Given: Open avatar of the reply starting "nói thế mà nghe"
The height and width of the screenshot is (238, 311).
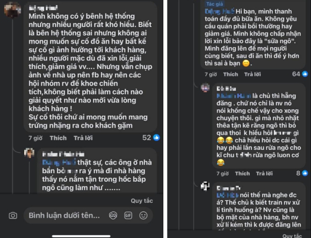Looking at the screenshot, I should coord(205,187).
